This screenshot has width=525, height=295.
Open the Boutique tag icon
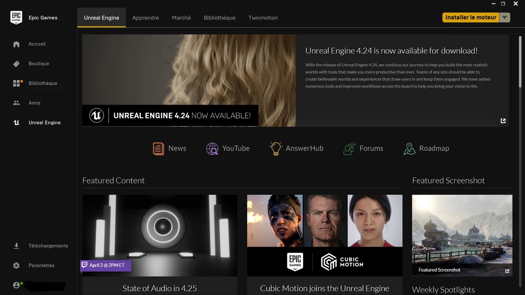(x=16, y=64)
